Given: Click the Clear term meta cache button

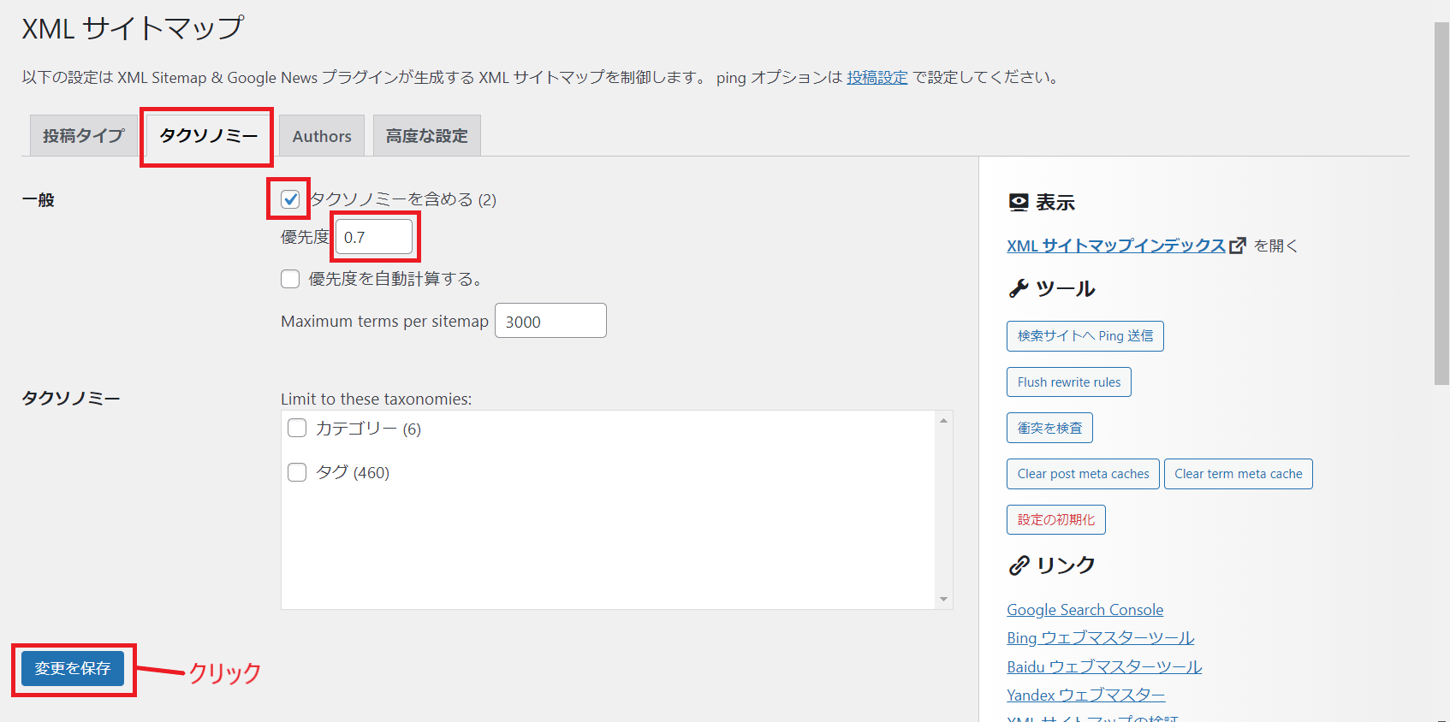Looking at the screenshot, I should pos(1238,474).
